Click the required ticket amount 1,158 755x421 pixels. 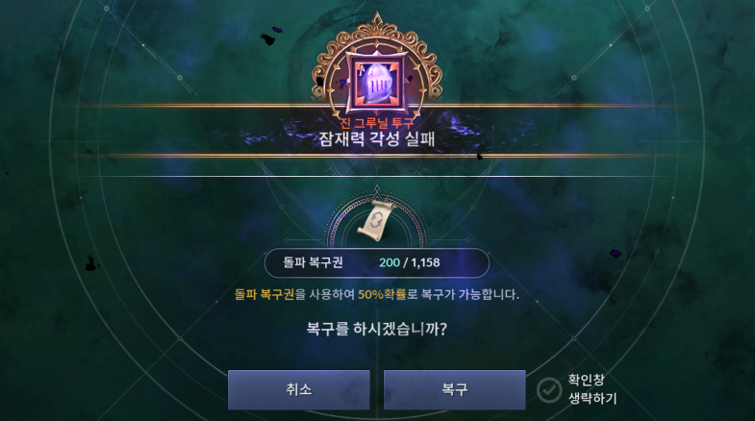click(425, 262)
